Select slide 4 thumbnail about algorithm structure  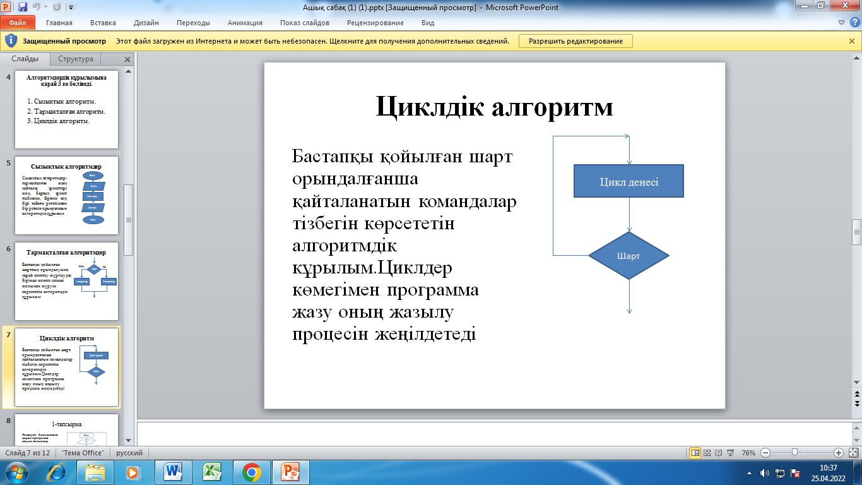[66, 110]
